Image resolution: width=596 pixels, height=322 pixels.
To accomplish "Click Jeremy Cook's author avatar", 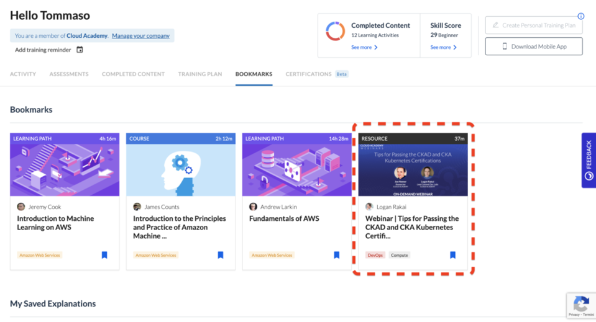I will click(21, 207).
